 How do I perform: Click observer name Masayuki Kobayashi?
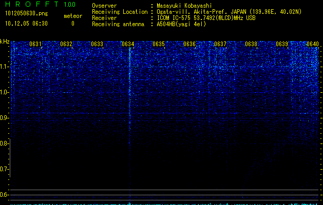(184, 6)
